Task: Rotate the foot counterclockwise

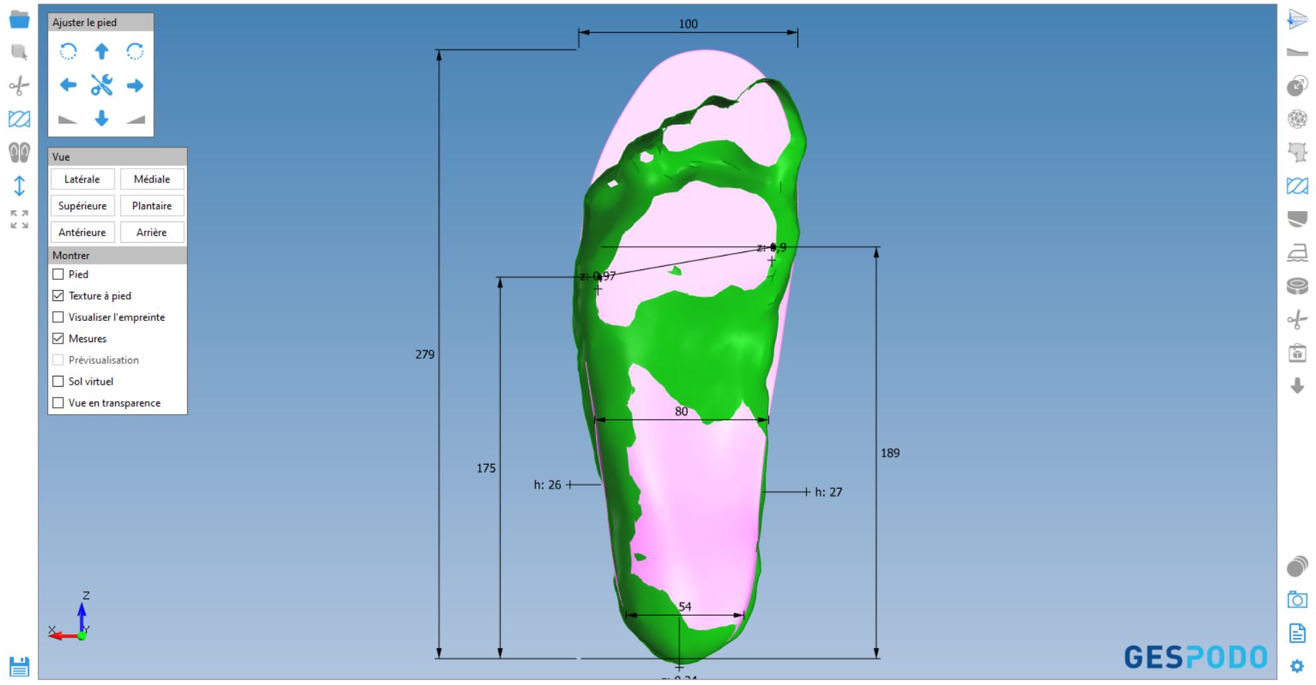Action: tap(68, 51)
